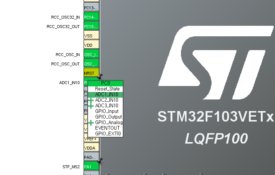Click the PC14 pin (RCC_OSC32_IN)
The width and height of the screenshot is (275, 175).
[91, 17]
